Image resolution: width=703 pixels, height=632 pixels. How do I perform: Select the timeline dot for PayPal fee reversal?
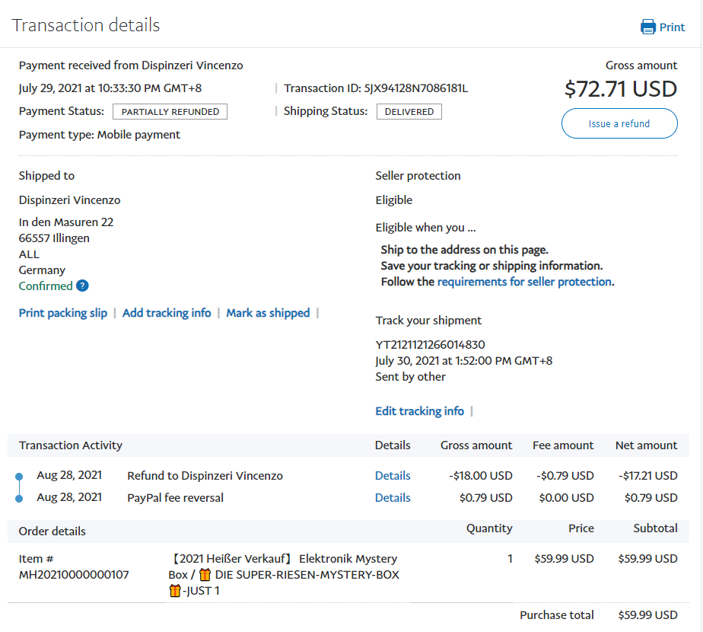19,499
